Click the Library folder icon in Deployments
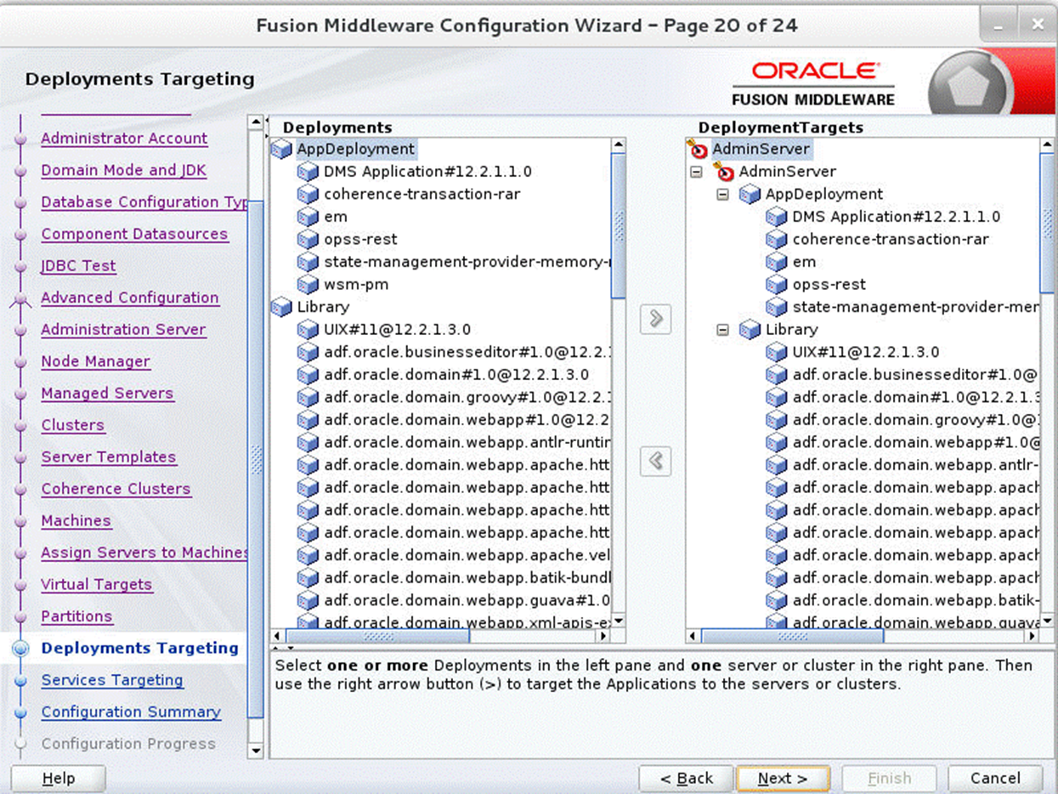 point(280,307)
